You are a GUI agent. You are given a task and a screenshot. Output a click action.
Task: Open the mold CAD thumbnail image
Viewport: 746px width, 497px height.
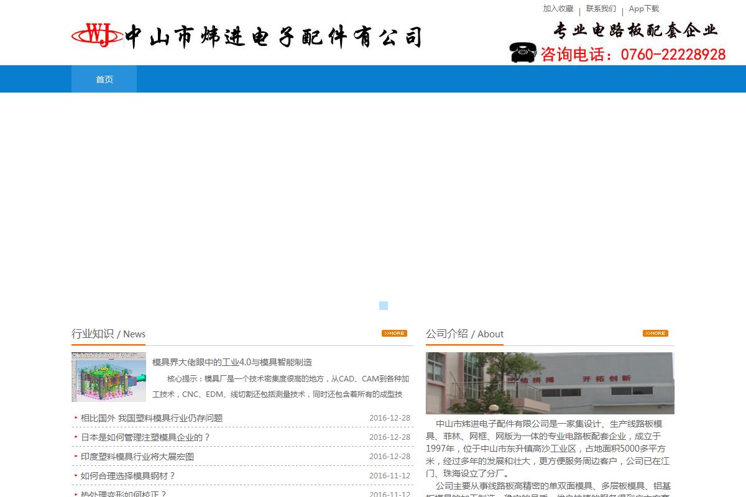click(109, 377)
